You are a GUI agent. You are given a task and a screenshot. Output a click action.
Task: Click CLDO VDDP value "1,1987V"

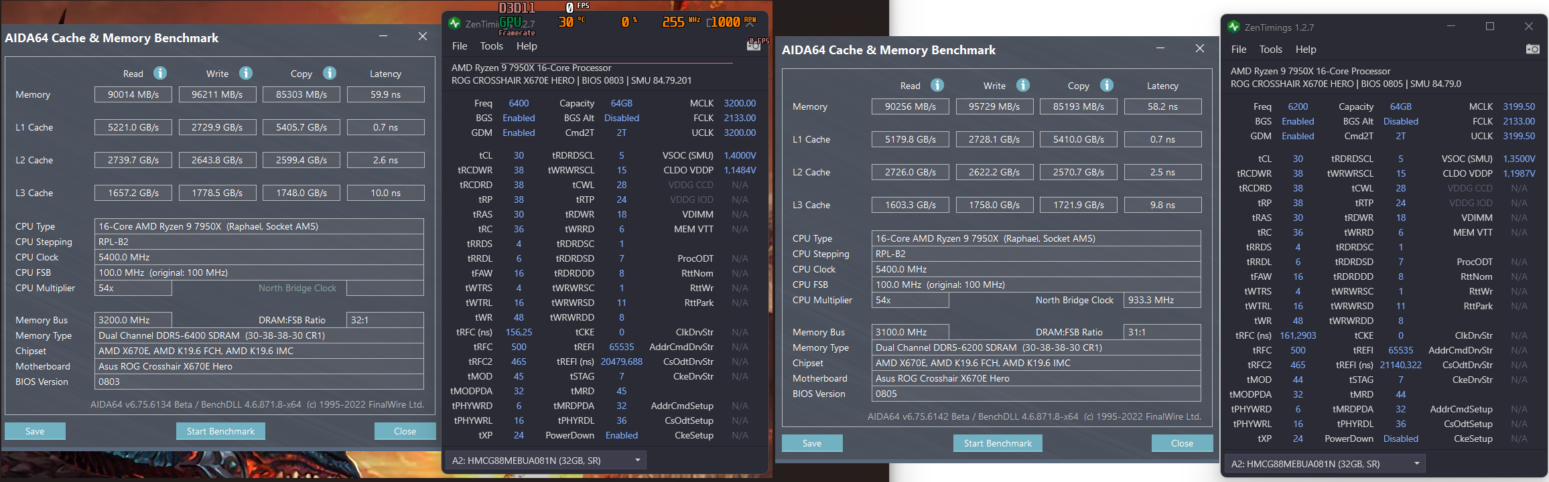1519,173
